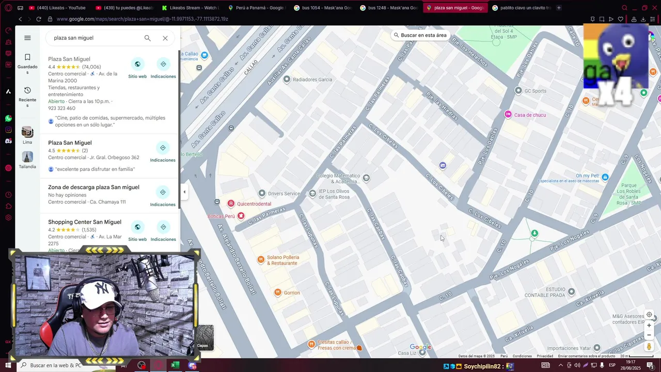Open the Privacidad link on the map footer
Screen dimensions: 661x372
click(545, 356)
